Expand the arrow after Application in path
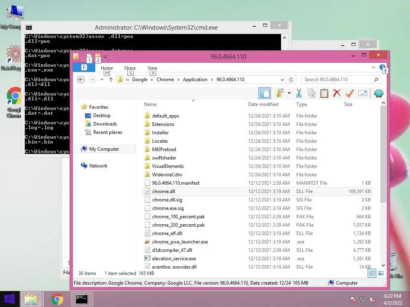This screenshot has height=307, width=410. [212, 80]
